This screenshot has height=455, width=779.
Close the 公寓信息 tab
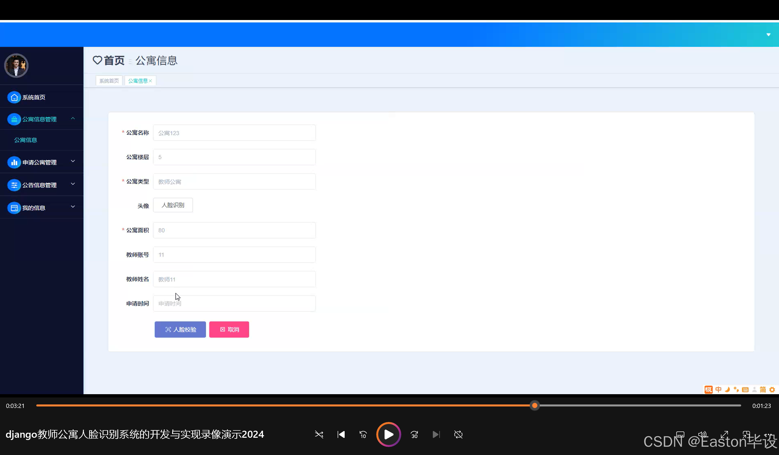[151, 81]
